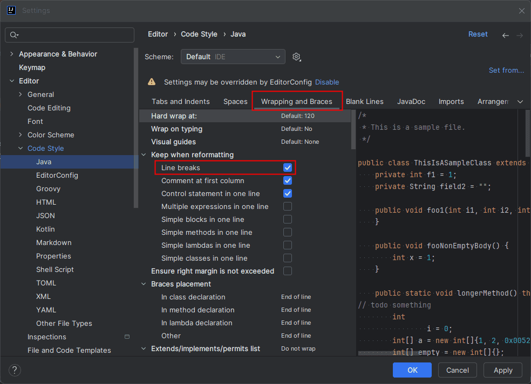This screenshot has height=384, width=531.
Task: Click the search magnifier icon
Action: pos(14,35)
